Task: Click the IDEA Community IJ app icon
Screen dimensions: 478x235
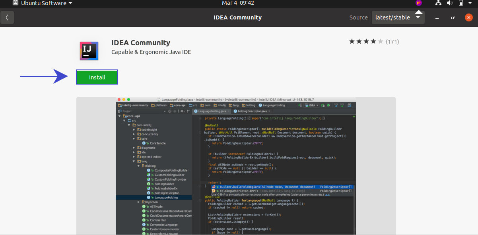Action: click(x=89, y=51)
